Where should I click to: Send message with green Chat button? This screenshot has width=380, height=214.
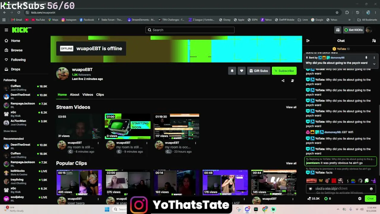370,199
